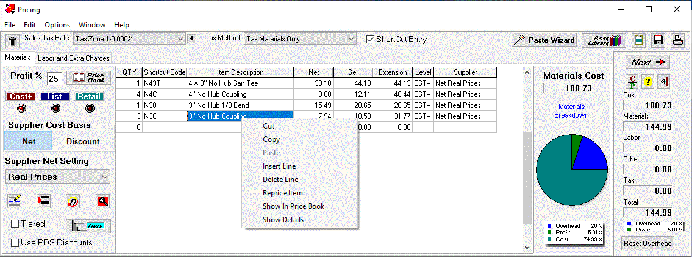Select the 4 X 3'' No Hub San Tee cell
This screenshot has height=257, width=692.
(240, 83)
